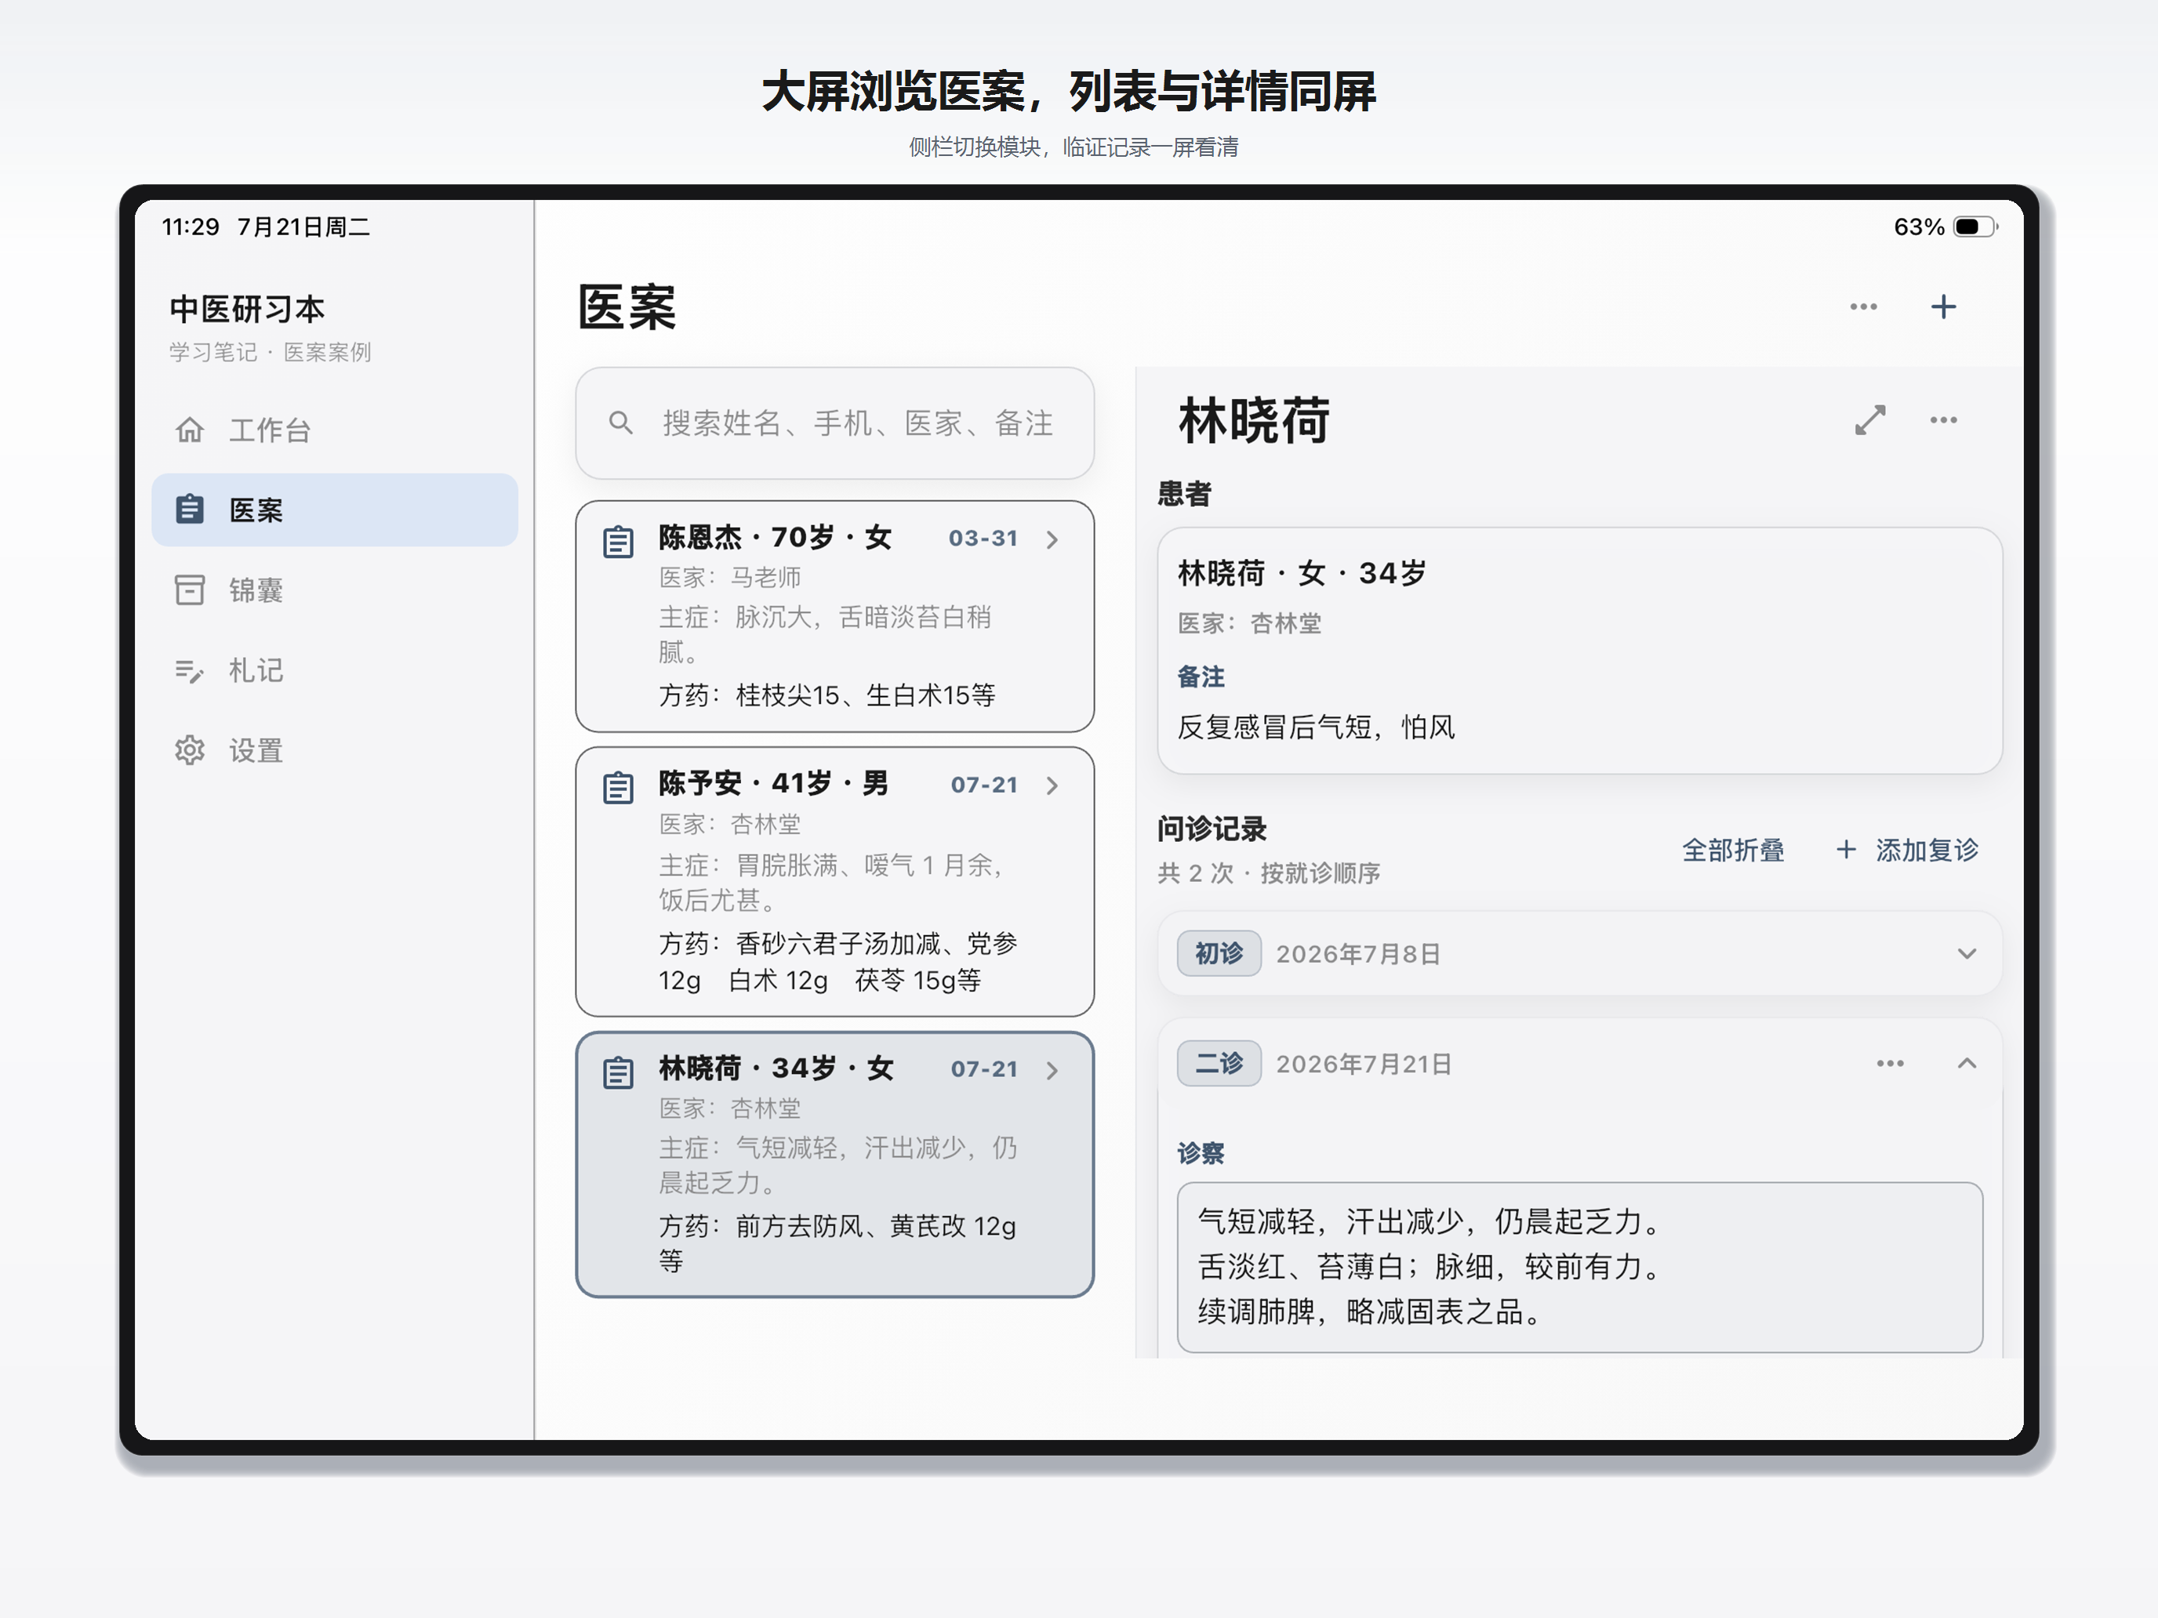Open more options for 二诊 record

pos(1890,1063)
